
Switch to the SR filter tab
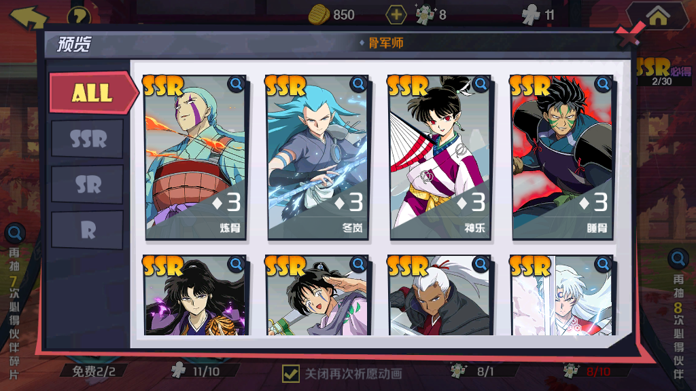coord(88,185)
